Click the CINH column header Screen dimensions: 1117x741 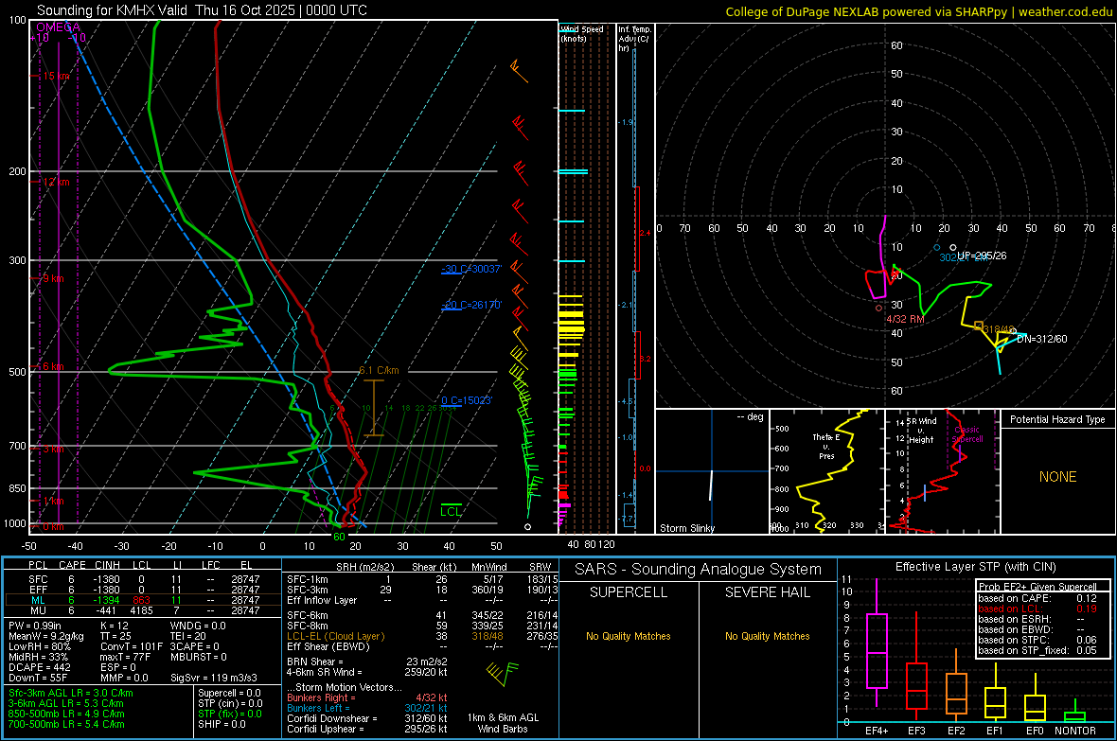click(108, 565)
